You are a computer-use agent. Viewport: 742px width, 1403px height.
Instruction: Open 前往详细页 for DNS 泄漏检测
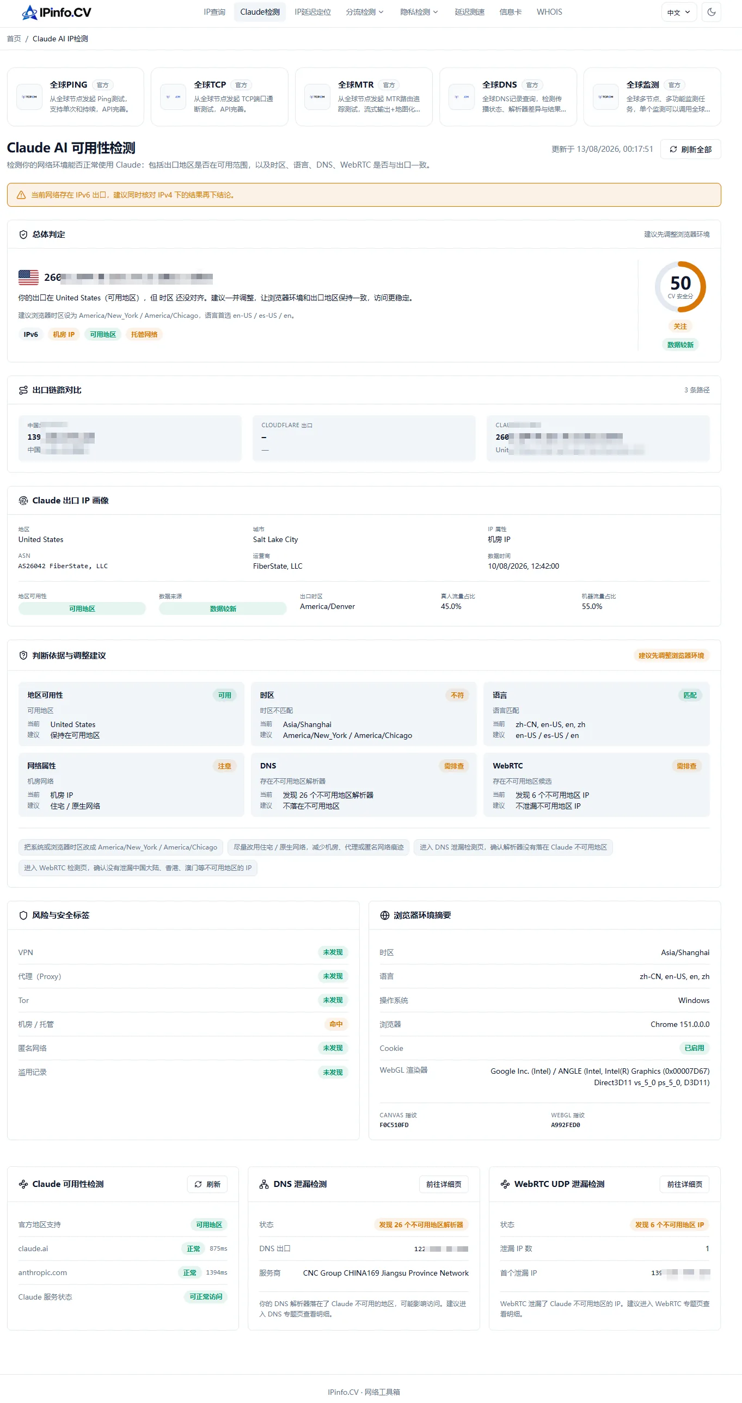(x=444, y=1184)
